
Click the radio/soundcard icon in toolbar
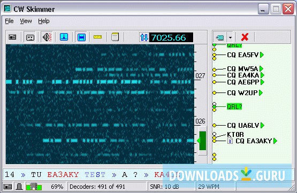click(x=12, y=37)
